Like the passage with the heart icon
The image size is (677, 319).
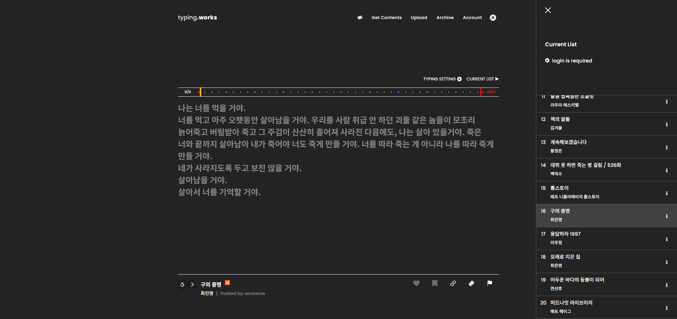tap(416, 283)
